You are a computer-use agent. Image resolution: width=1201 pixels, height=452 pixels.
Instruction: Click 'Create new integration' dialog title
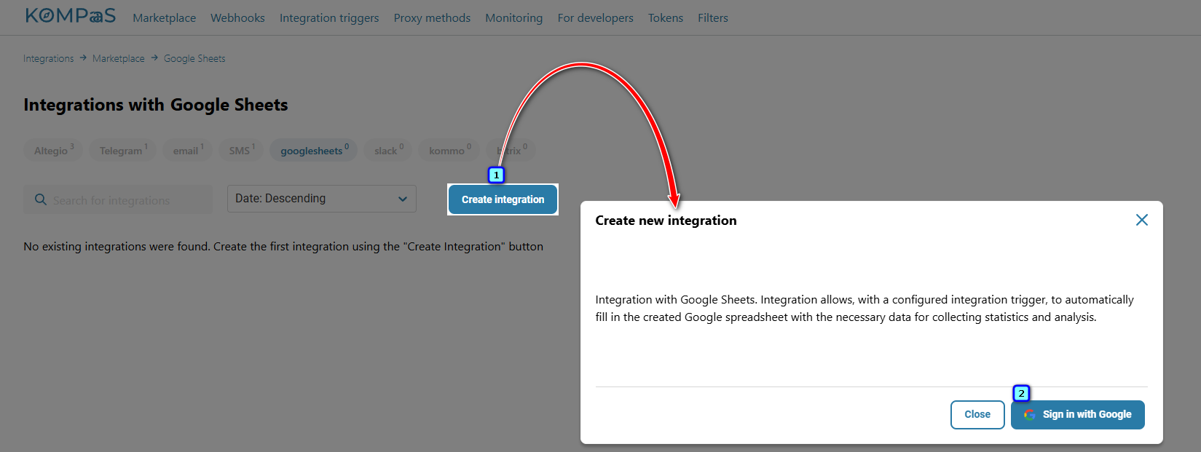point(666,221)
